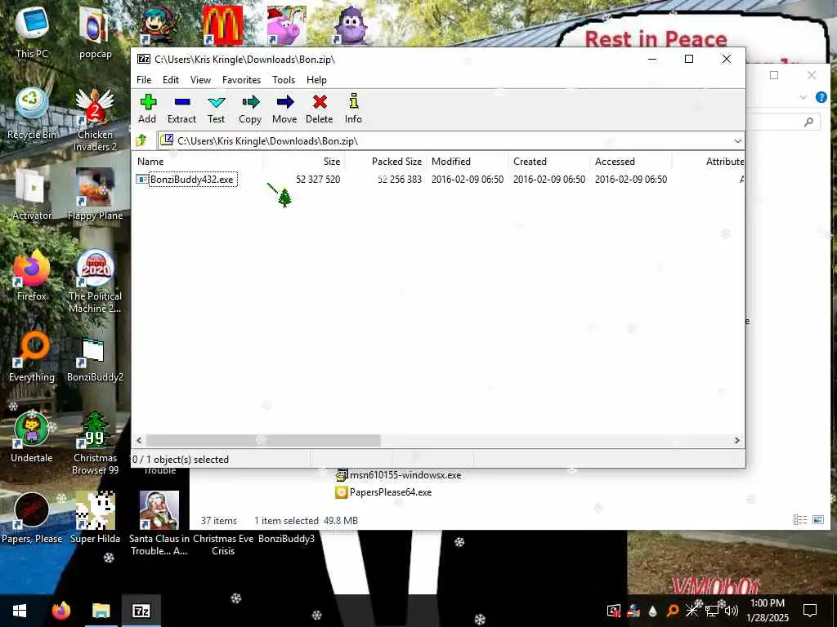Click the Add toolbar icon in 7-Zip
This screenshot has width=837, height=627.
point(147,109)
